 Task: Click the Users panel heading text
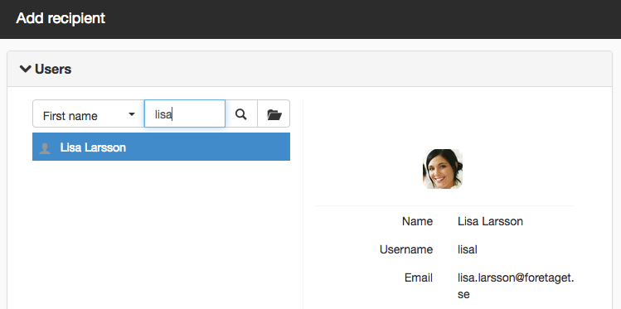point(53,70)
